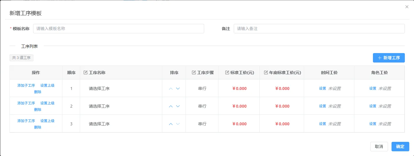Screen dimensions: 414x156
Task: Click the 排序 column header
Action: point(174,73)
